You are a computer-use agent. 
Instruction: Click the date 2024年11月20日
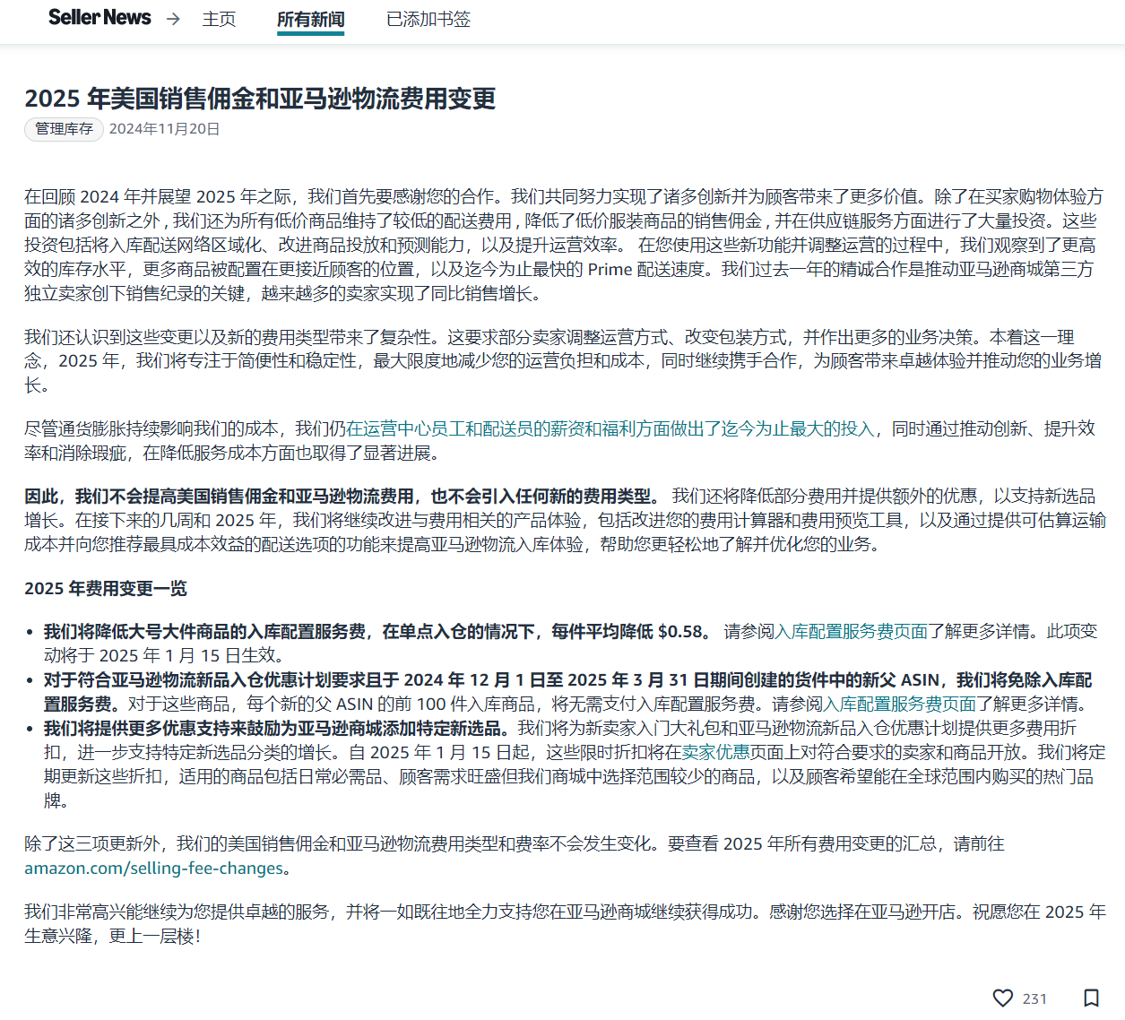tap(165, 129)
